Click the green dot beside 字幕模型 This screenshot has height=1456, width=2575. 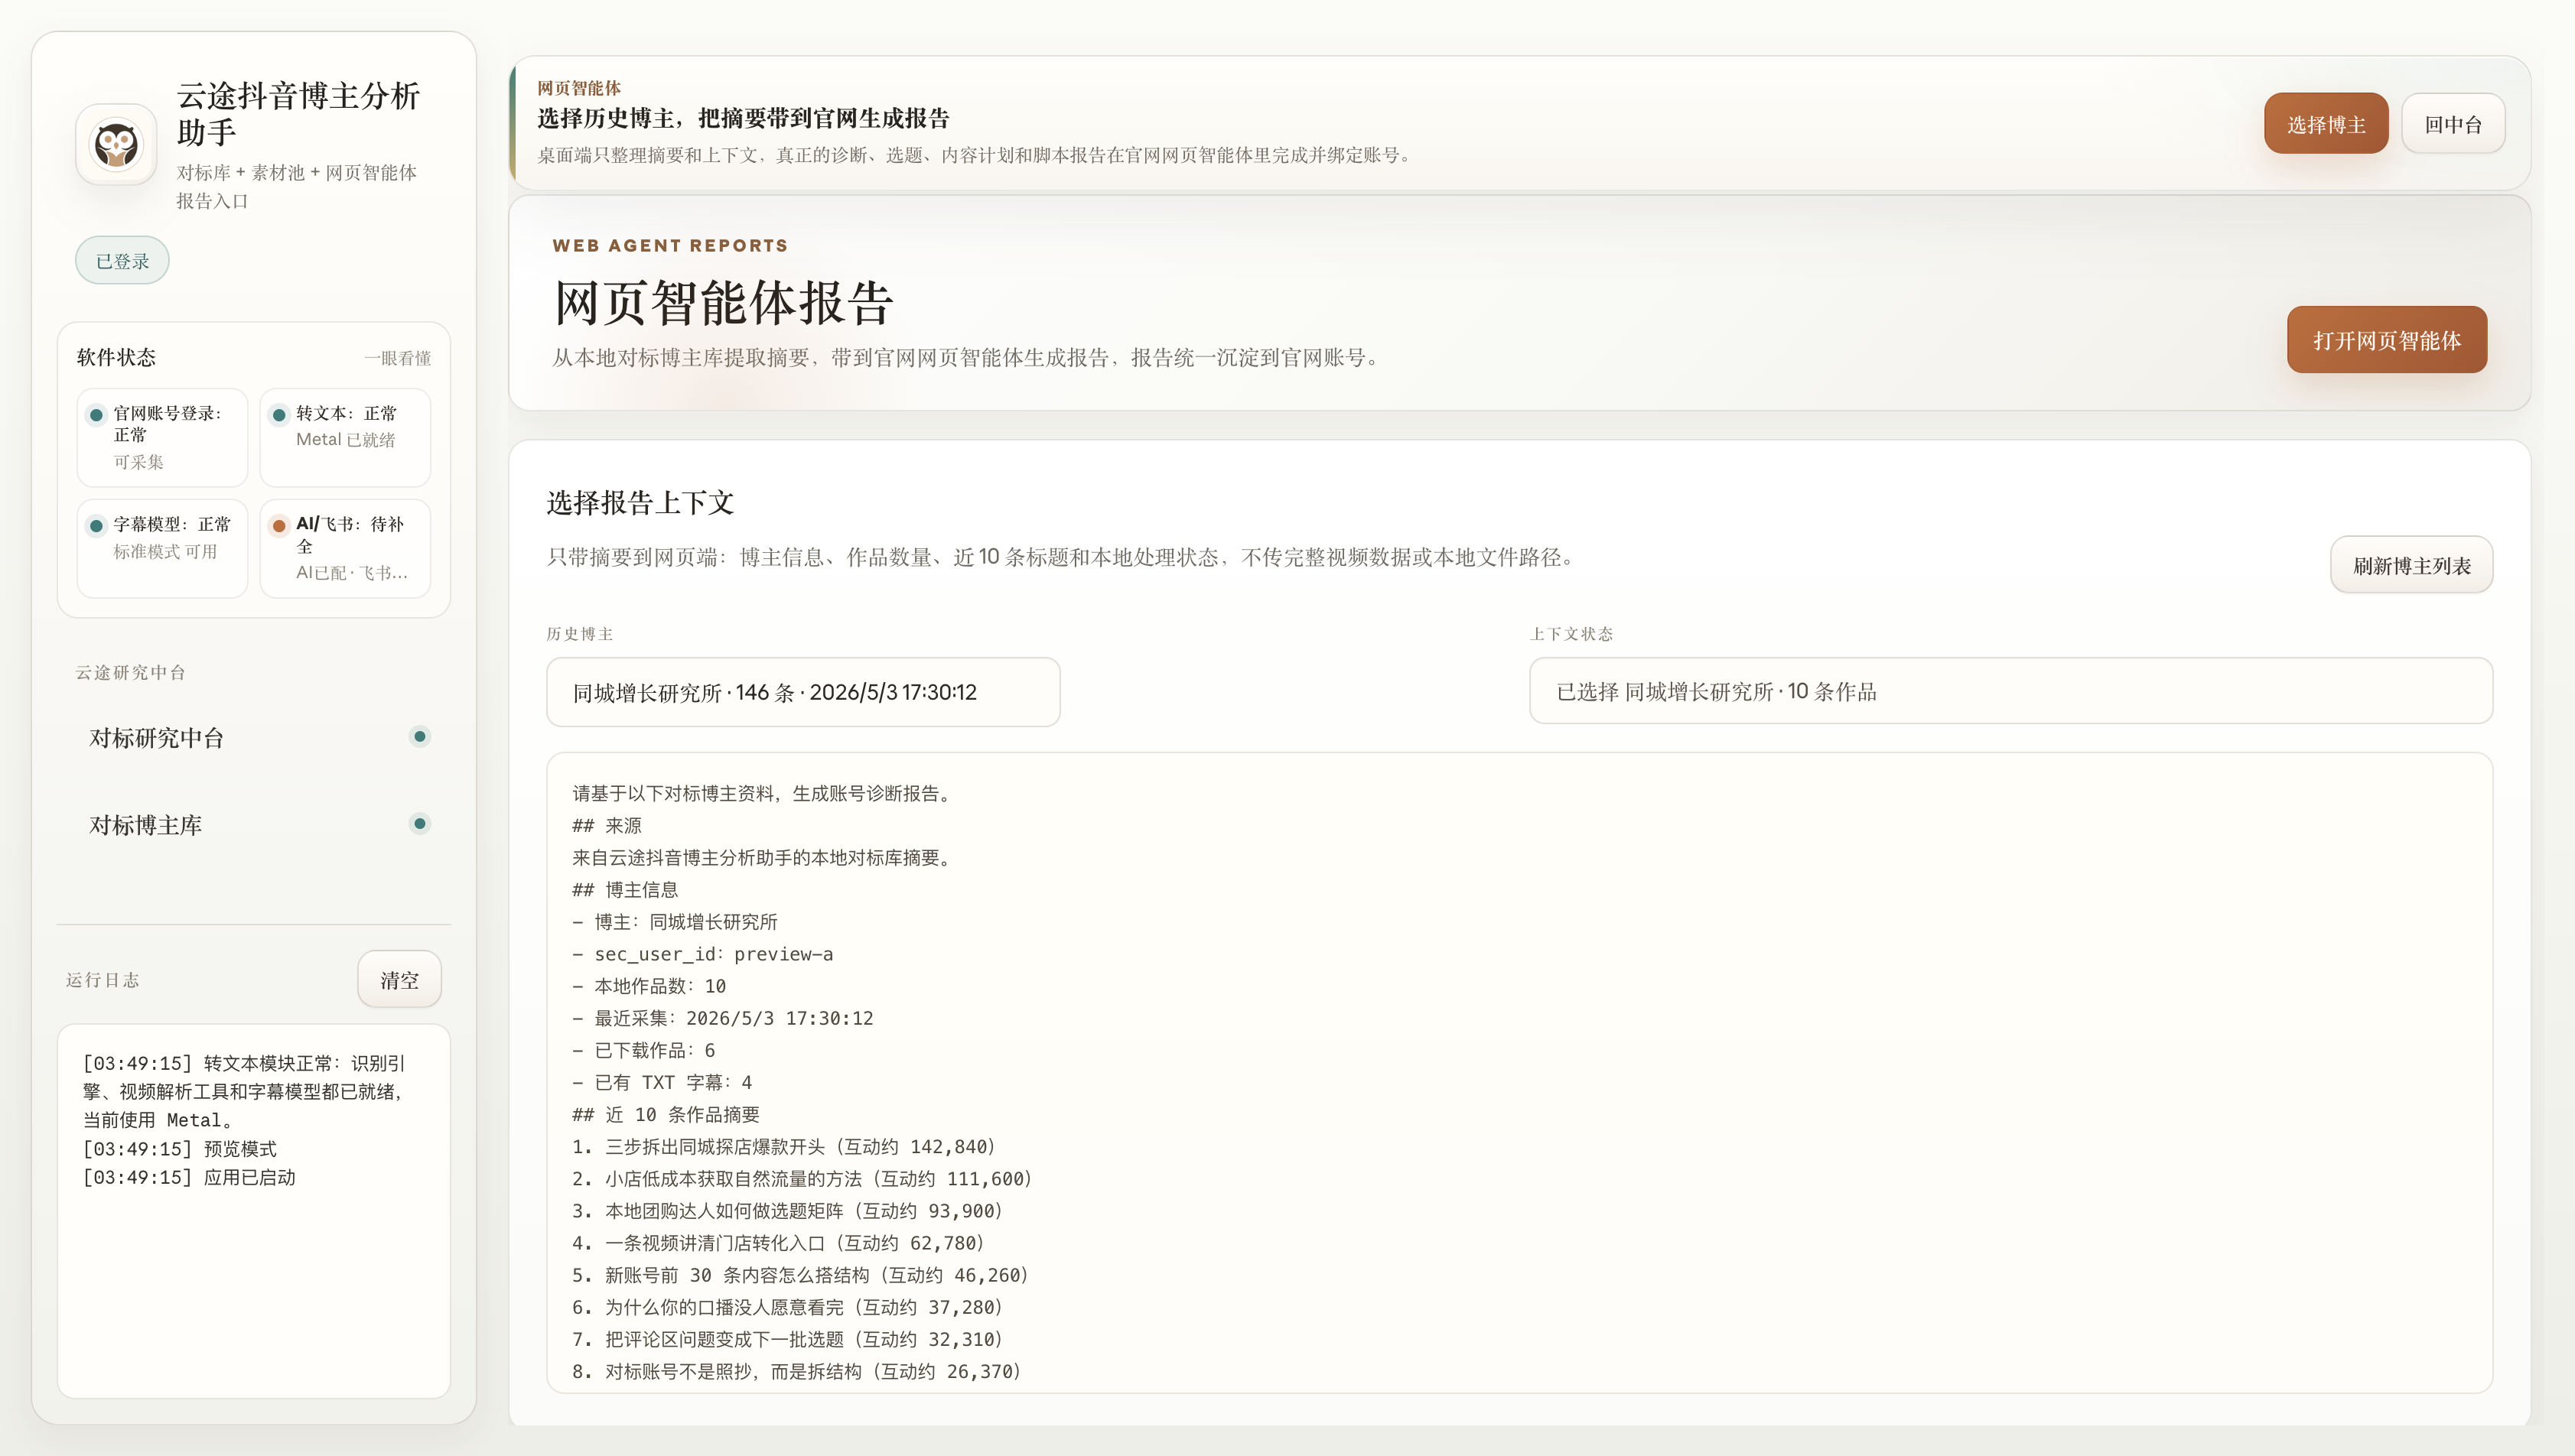point(96,526)
